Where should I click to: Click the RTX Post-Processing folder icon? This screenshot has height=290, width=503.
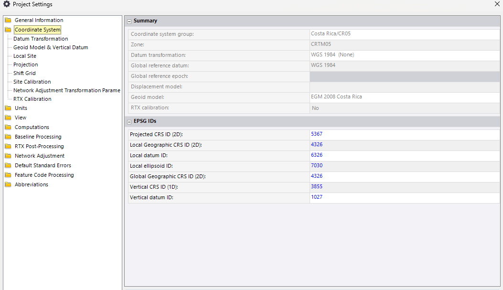click(8, 146)
